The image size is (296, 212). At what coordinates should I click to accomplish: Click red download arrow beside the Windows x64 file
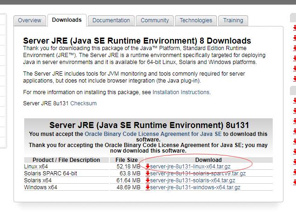pyautogui.click(x=148, y=187)
